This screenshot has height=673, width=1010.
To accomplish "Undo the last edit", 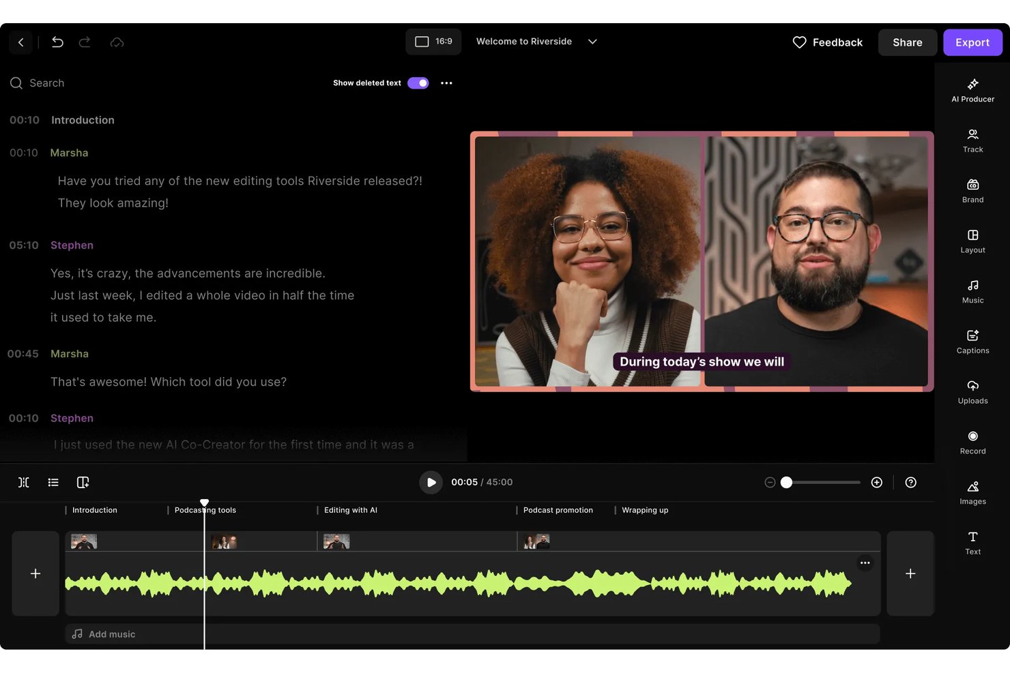I will pyautogui.click(x=57, y=42).
